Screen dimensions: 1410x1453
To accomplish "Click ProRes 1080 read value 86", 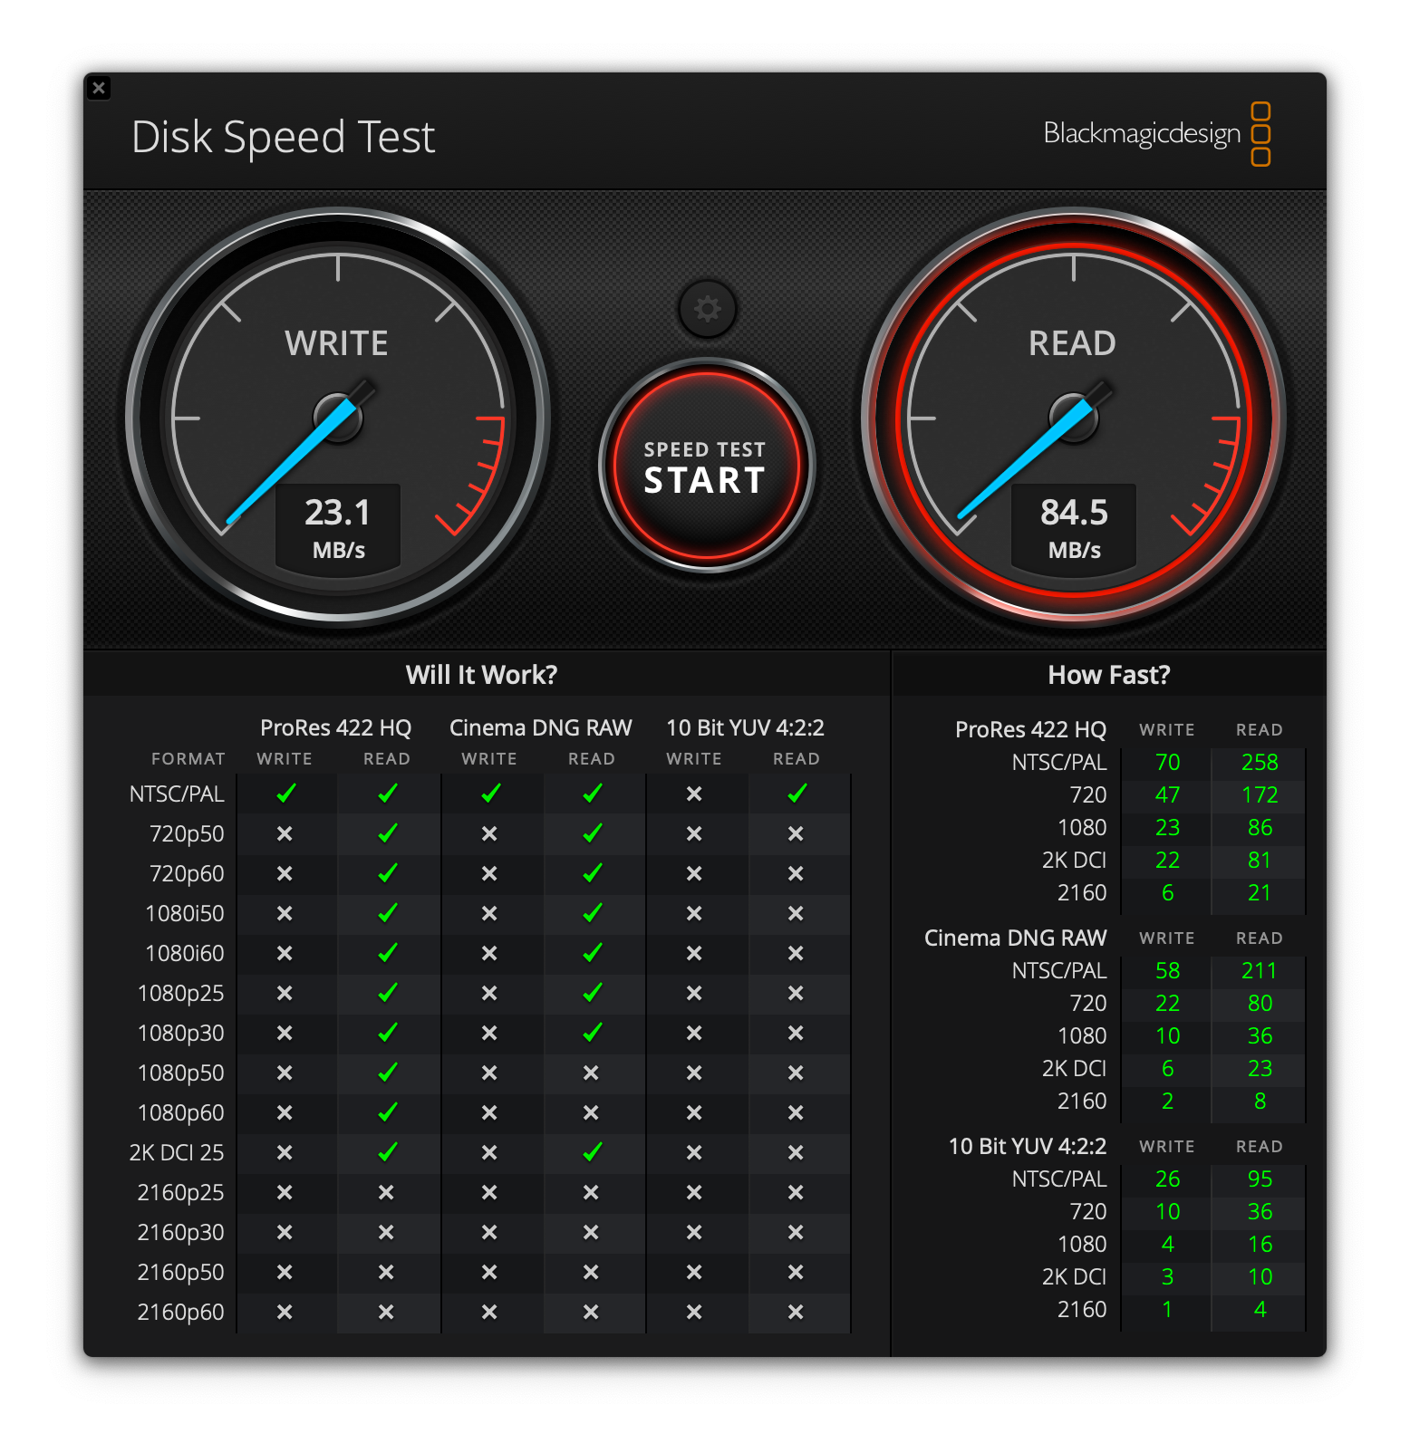I will pyautogui.click(x=1260, y=828).
